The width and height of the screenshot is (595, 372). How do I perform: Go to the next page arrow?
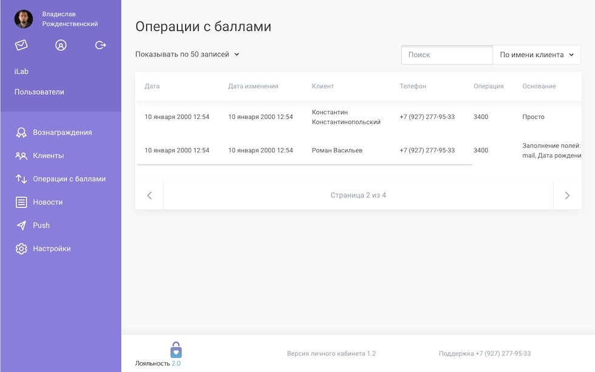coord(567,195)
